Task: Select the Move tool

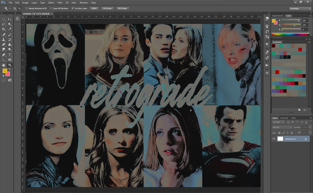Action: (10, 19)
